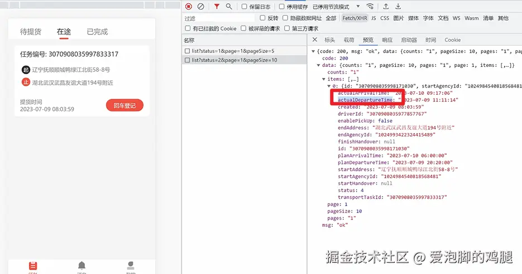Filter requests by 媒体

pos(414,18)
